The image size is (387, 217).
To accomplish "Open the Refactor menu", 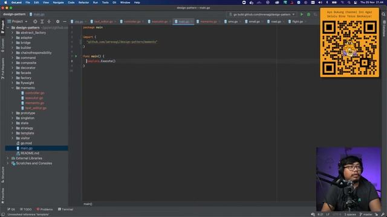I will coord(83,2).
